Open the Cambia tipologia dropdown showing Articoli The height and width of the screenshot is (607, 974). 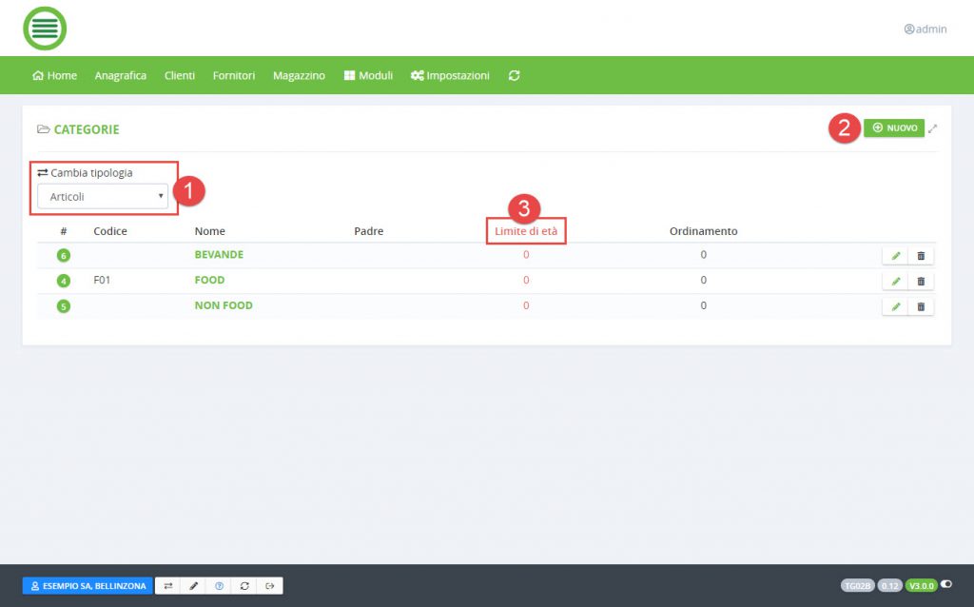pos(103,197)
